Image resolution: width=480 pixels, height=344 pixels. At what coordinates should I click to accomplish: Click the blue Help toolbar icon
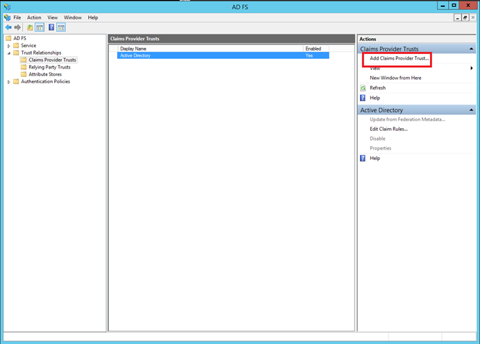51,27
